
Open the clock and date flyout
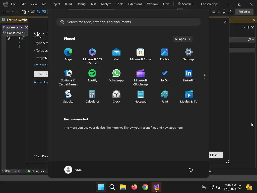(x=230, y=187)
